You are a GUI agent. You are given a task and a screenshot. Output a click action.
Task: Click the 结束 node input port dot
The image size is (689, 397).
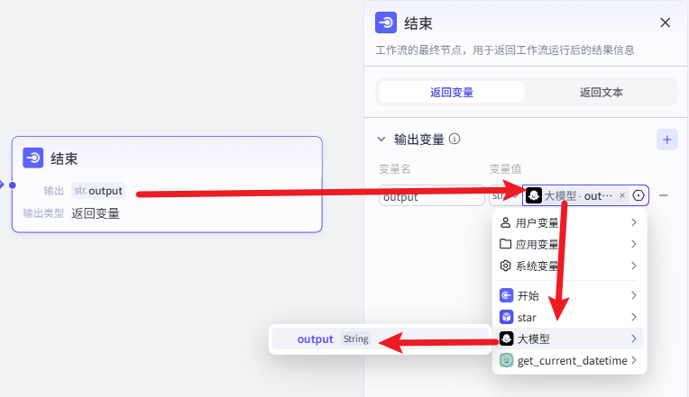pos(13,185)
